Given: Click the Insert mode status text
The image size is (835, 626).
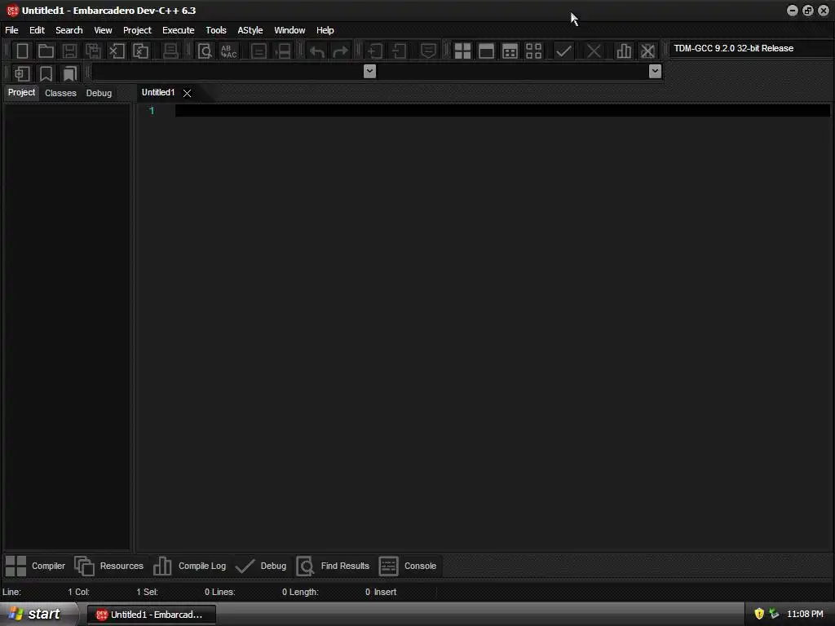Looking at the screenshot, I should pyautogui.click(x=385, y=592).
